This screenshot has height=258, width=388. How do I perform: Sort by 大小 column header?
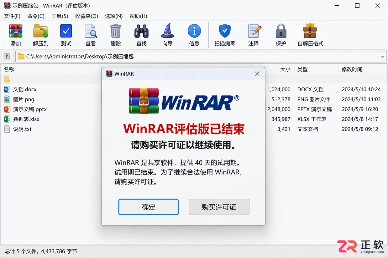(x=285, y=69)
